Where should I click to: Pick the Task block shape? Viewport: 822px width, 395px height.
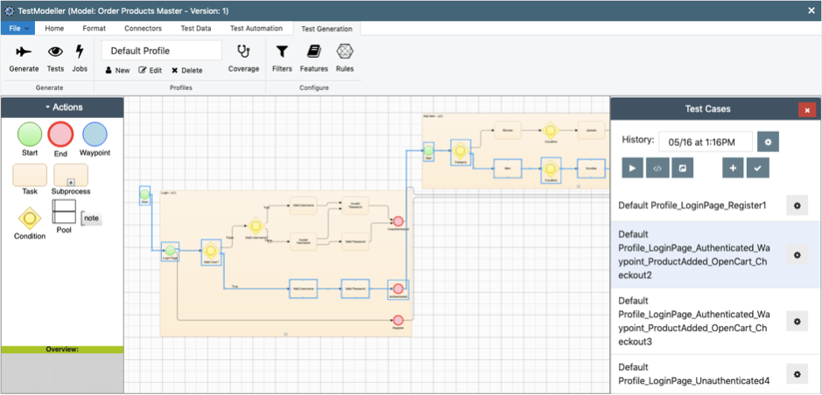coord(30,176)
